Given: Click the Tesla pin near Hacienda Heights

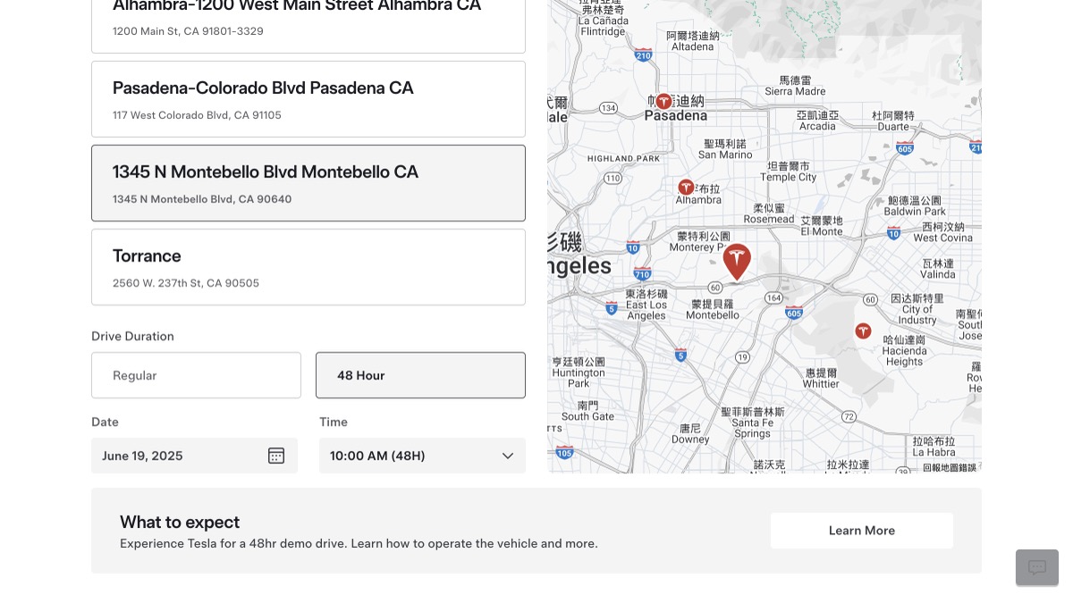Looking at the screenshot, I should tap(863, 331).
